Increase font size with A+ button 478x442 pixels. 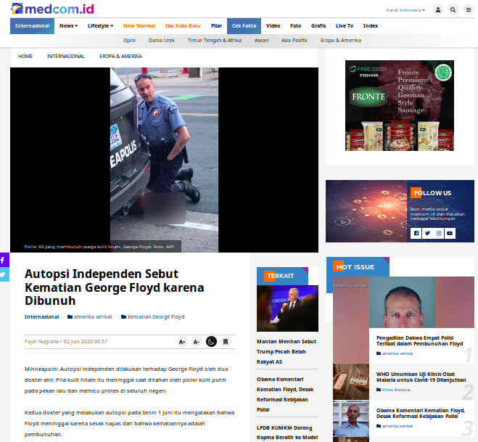point(182,341)
